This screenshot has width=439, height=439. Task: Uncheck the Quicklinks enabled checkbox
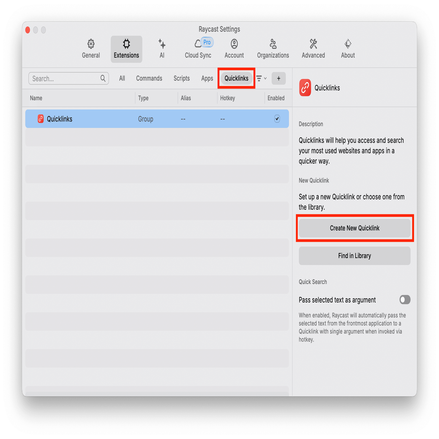tap(277, 119)
